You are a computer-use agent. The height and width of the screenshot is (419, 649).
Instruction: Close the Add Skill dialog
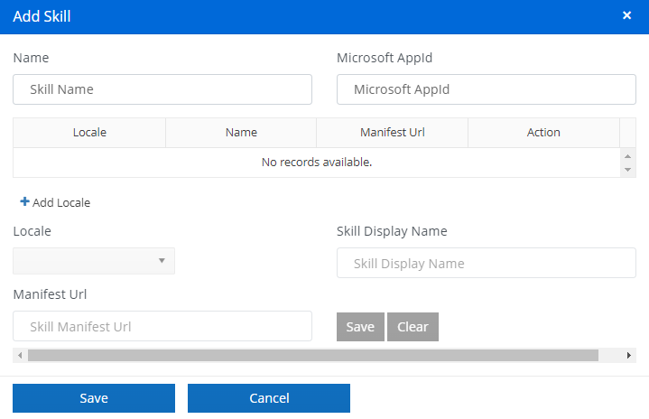[x=626, y=15]
